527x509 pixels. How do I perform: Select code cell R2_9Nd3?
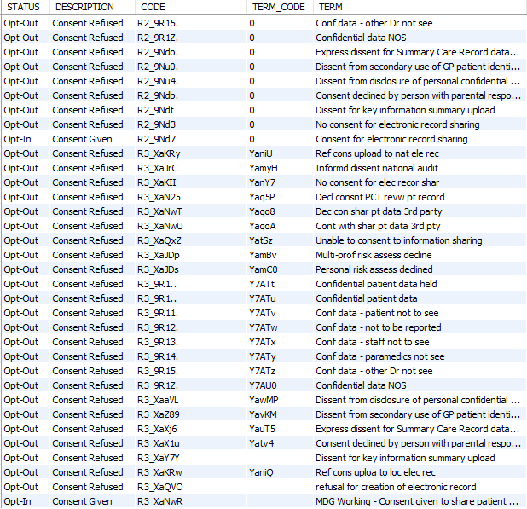point(156,124)
